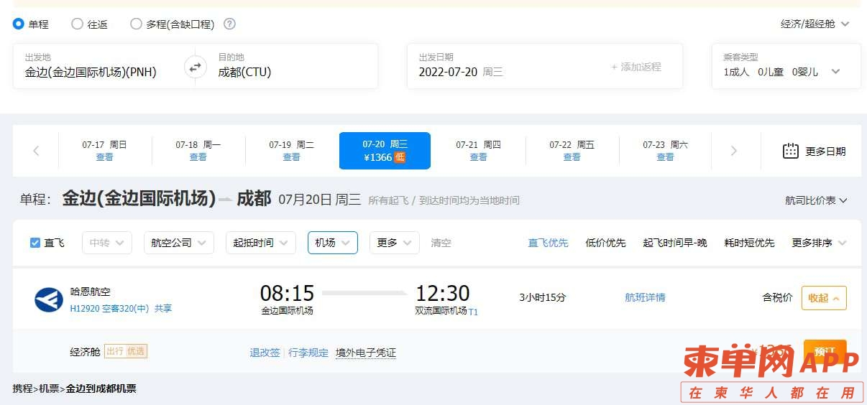Click the help icon beside 多程(含缺口程)
Viewport: 867px width, 405px height.
coord(229,24)
